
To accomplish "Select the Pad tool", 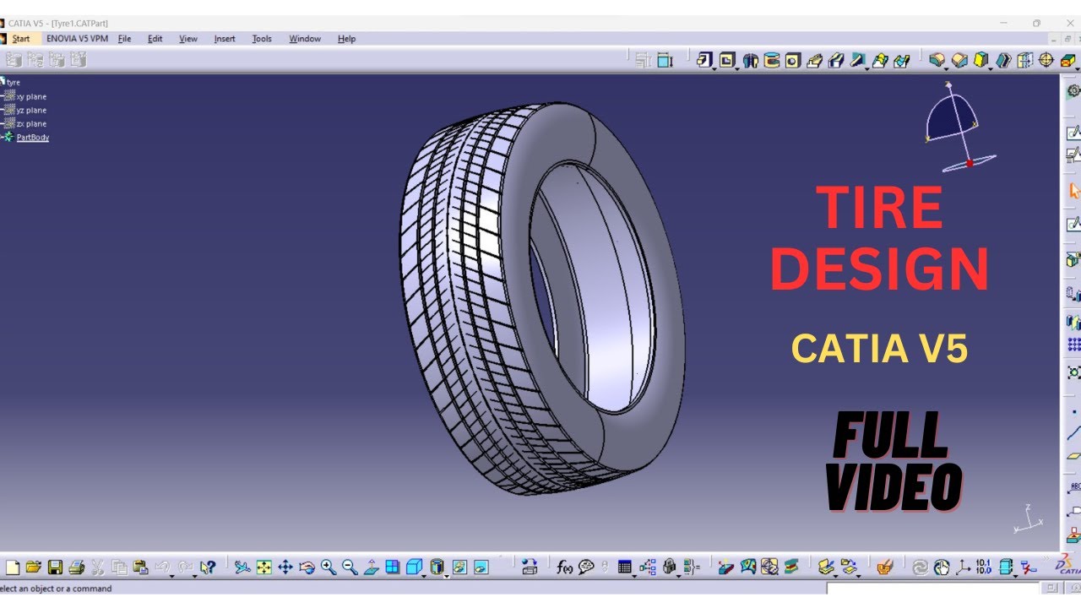I will click(x=704, y=59).
